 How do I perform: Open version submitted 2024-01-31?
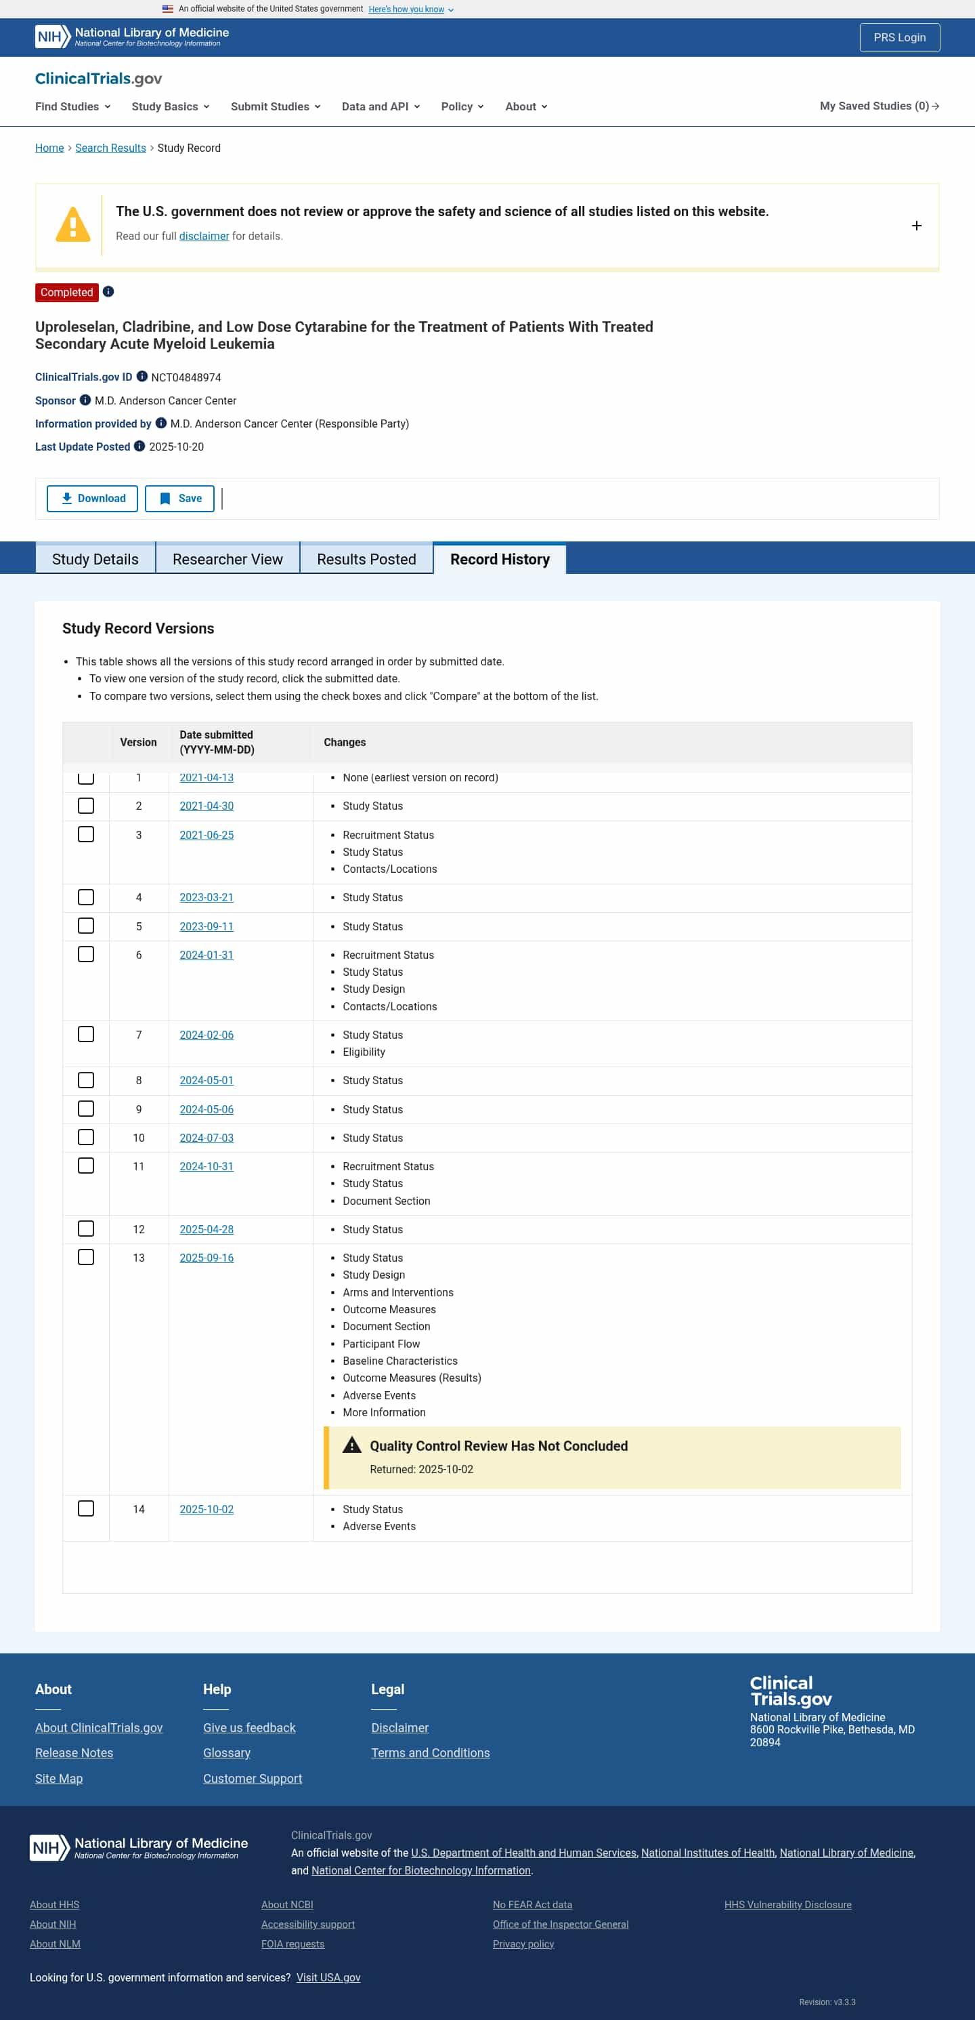tap(206, 955)
